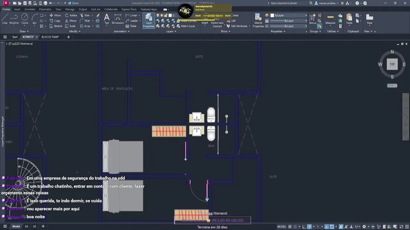
Task: Activate the Stretch command
Action: click(x=56, y=26)
